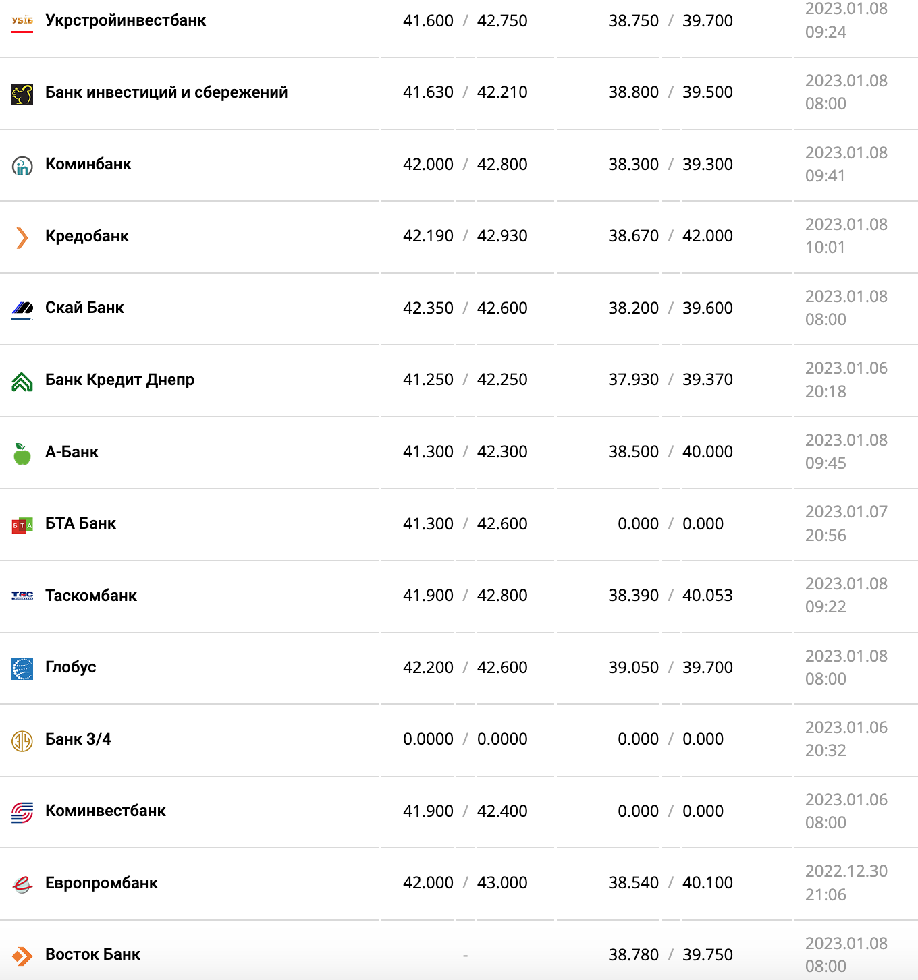Click the Европромбанк logo icon
Image resolution: width=918 pixels, height=980 pixels.
tap(22, 884)
